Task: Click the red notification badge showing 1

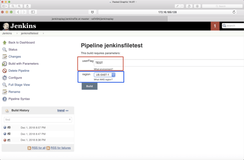Action: [215, 26]
